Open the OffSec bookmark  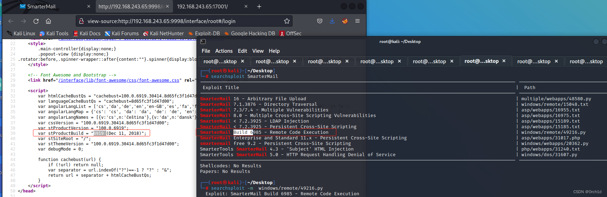point(290,34)
